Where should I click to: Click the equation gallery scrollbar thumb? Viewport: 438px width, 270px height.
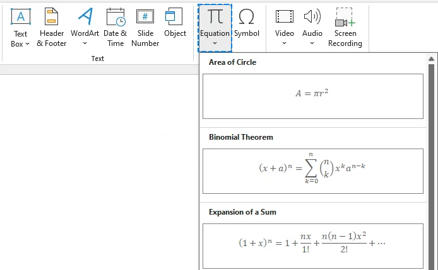(431, 167)
